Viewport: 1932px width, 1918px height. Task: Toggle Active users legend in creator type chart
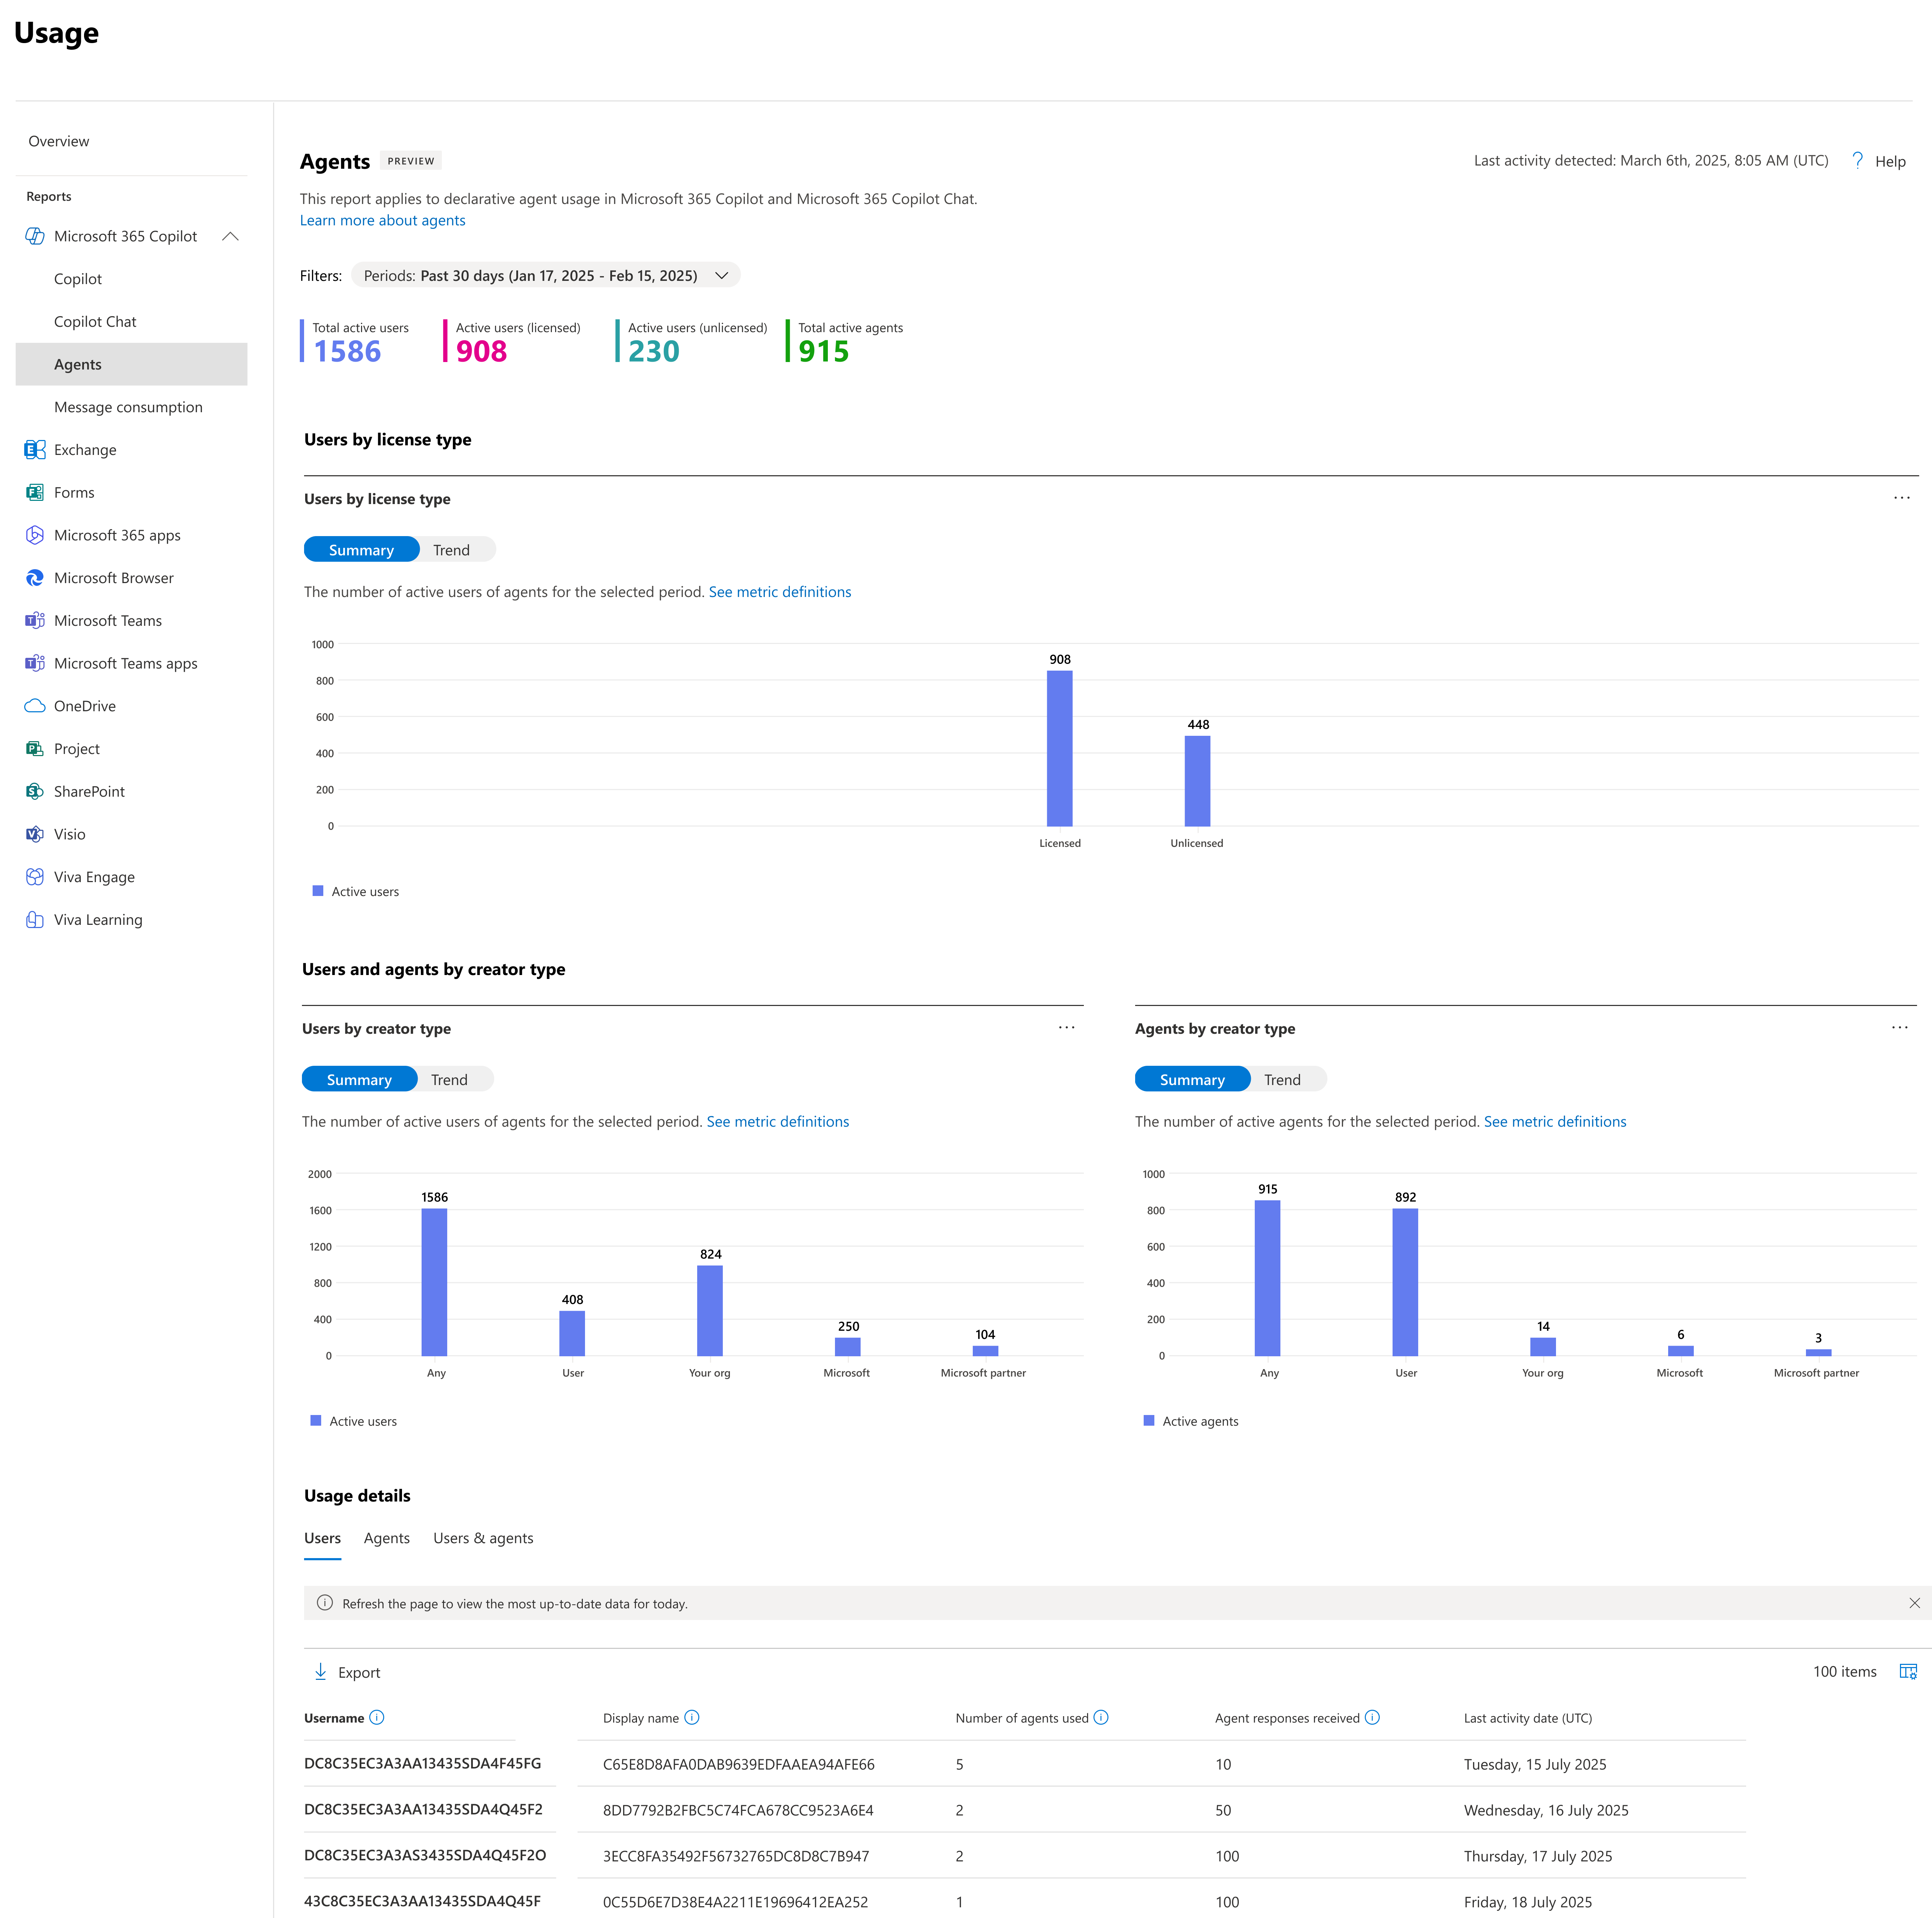tap(354, 1421)
